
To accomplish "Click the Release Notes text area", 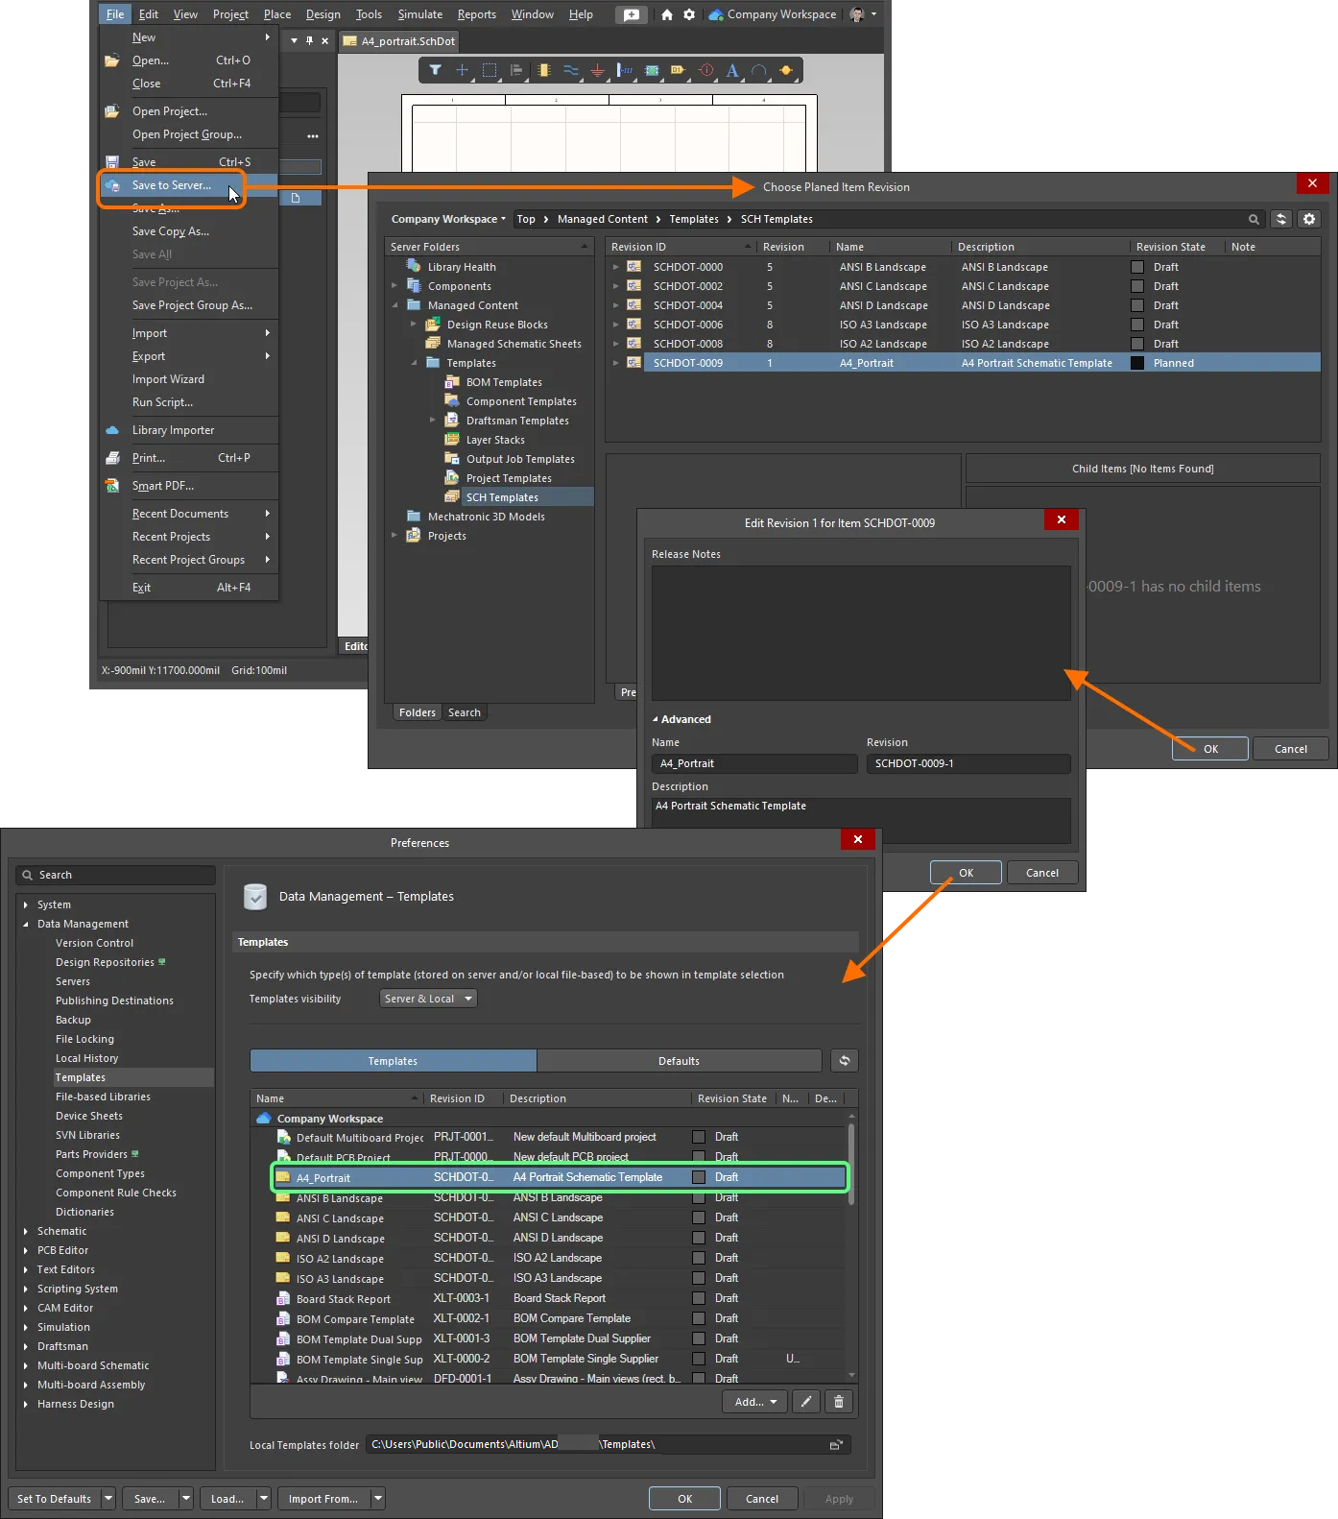I will pos(861,634).
